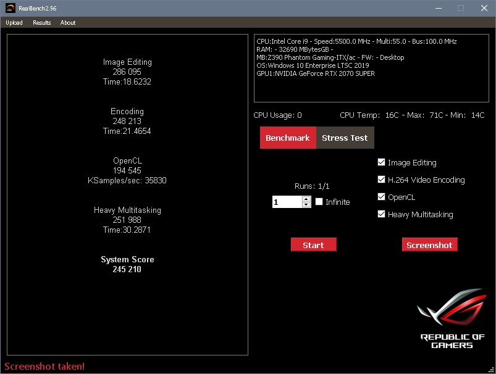Image resolution: width=496 pixels, height=374 pixels.
Task: Click the window resize grip icon
Action: coord(491,370)
